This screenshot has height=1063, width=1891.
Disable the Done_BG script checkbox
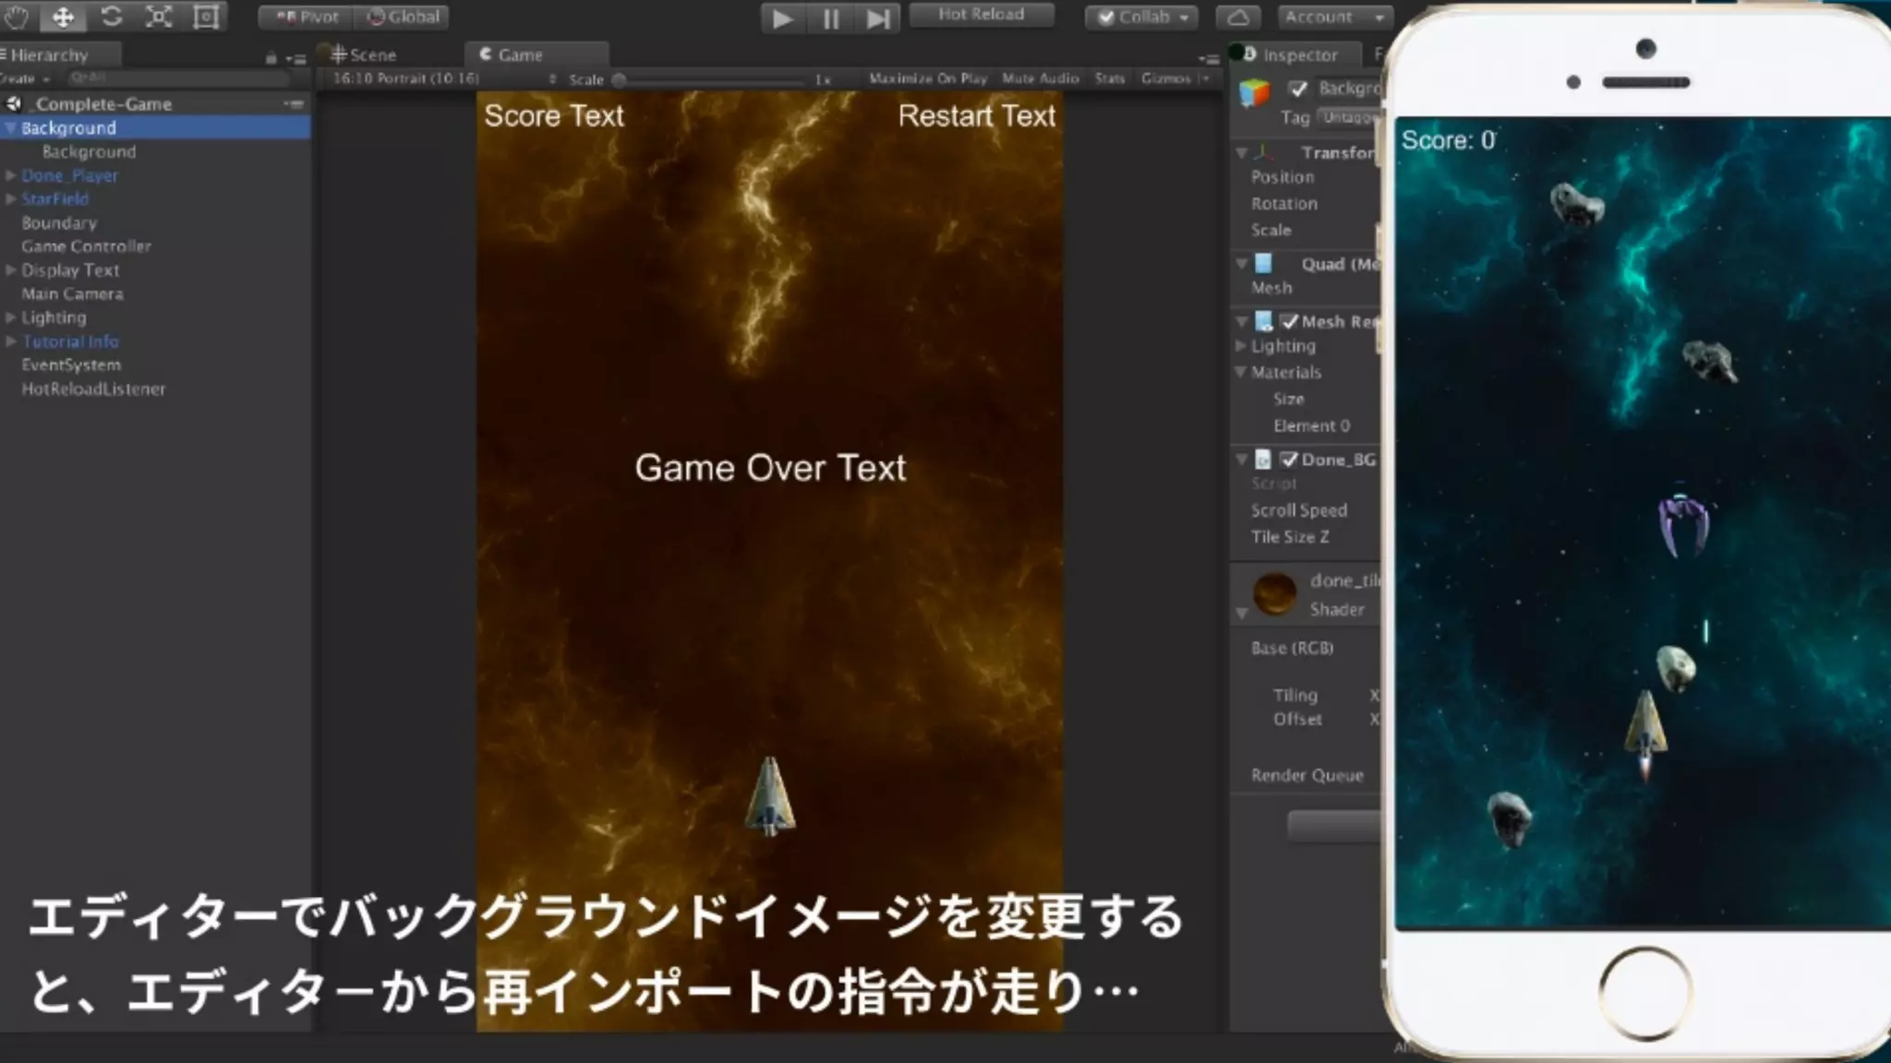1289,460
